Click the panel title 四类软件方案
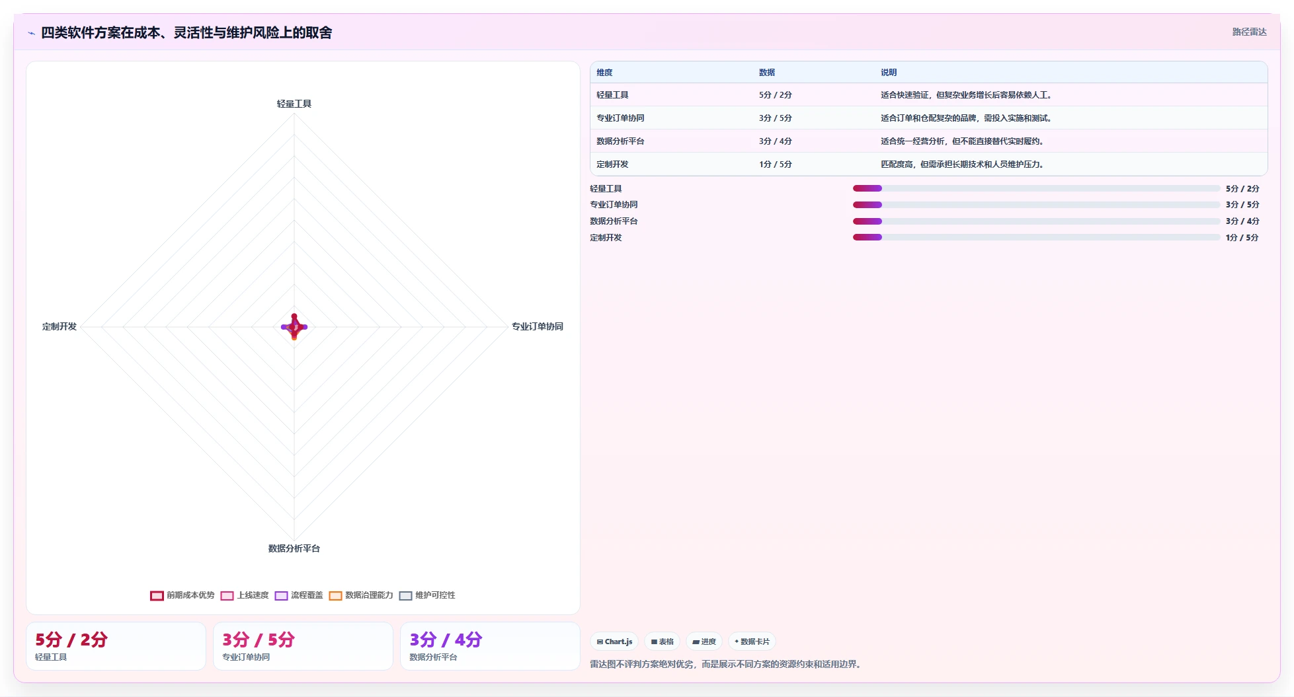1294x697 pixels. [186, 33]
